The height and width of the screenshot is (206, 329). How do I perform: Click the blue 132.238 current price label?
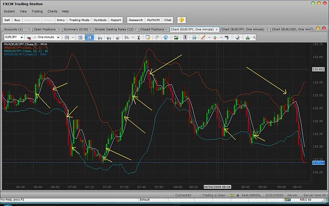[x=318, y=163]
